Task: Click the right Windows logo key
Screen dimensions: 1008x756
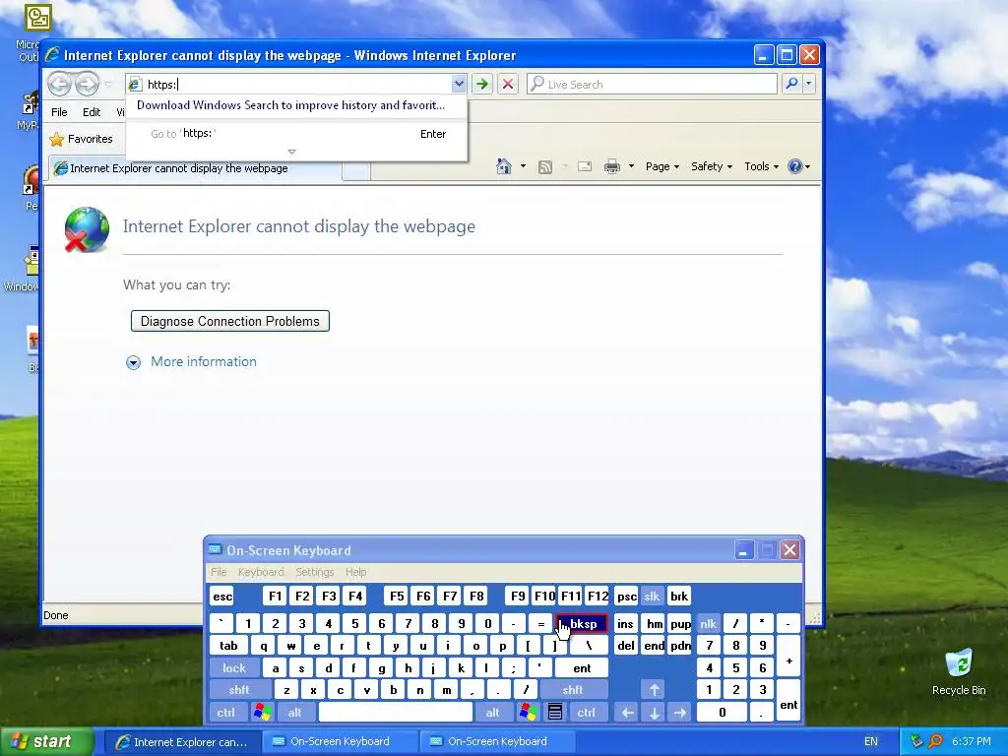Action: tap(529, 713)
